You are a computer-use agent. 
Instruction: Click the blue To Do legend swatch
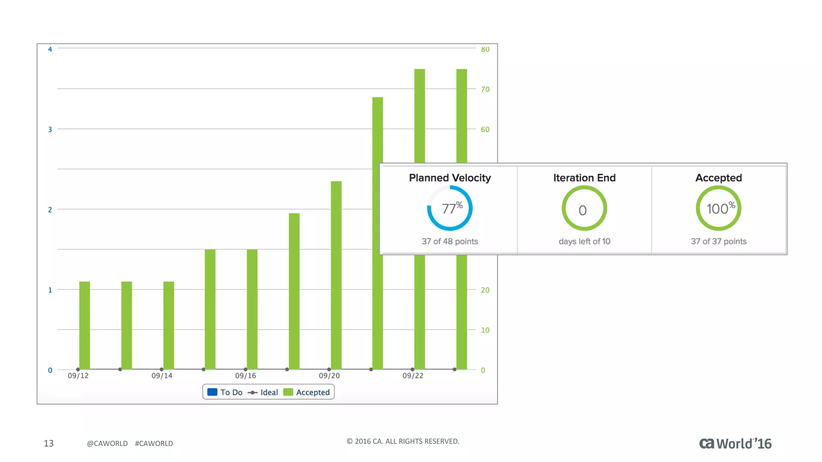(212, 392)
